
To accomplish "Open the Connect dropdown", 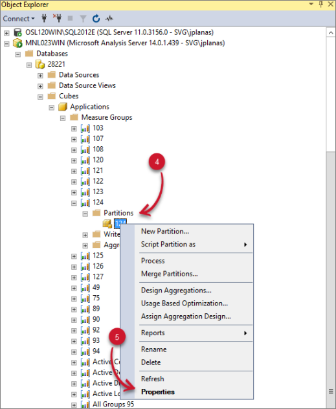I will point(19,19).
